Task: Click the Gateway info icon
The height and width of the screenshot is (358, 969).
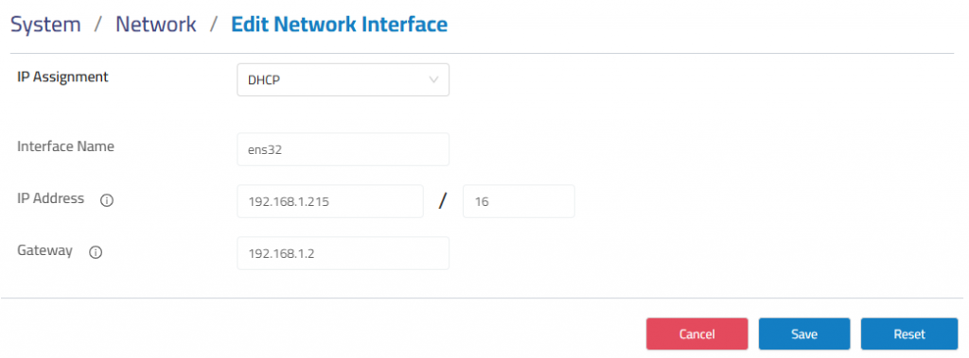Action: 96,252
